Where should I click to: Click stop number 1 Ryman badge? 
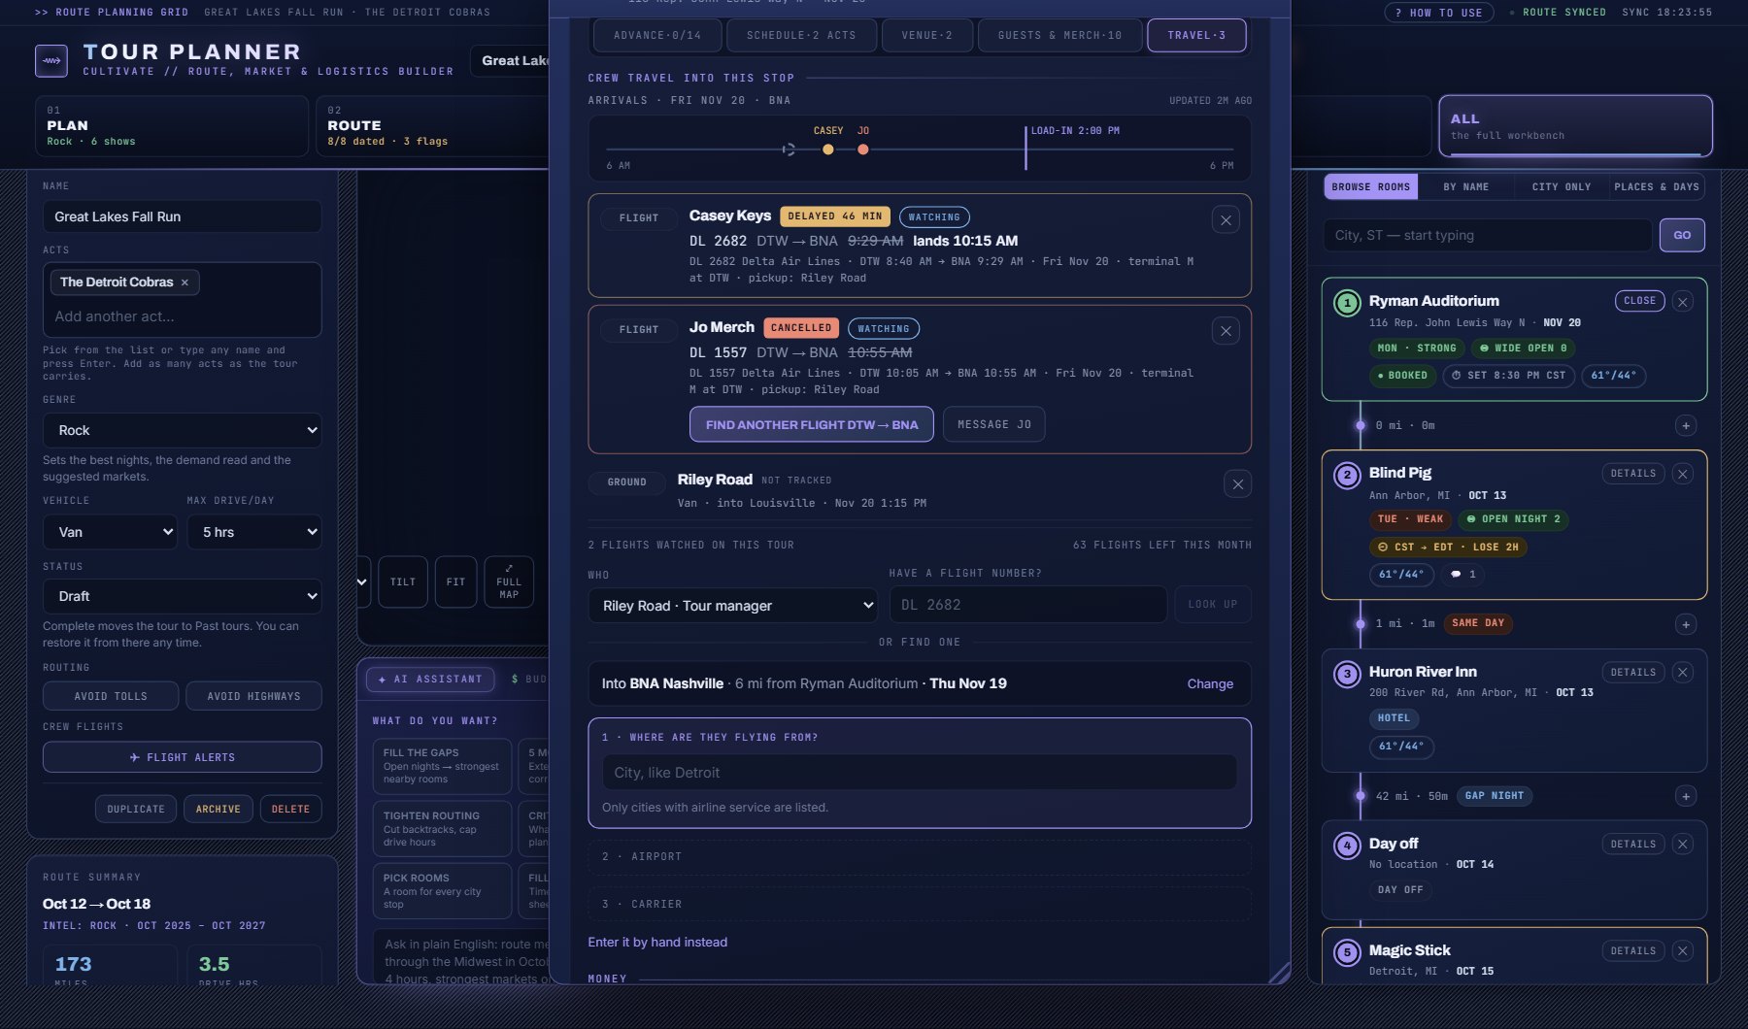[x=1347, y=303]
